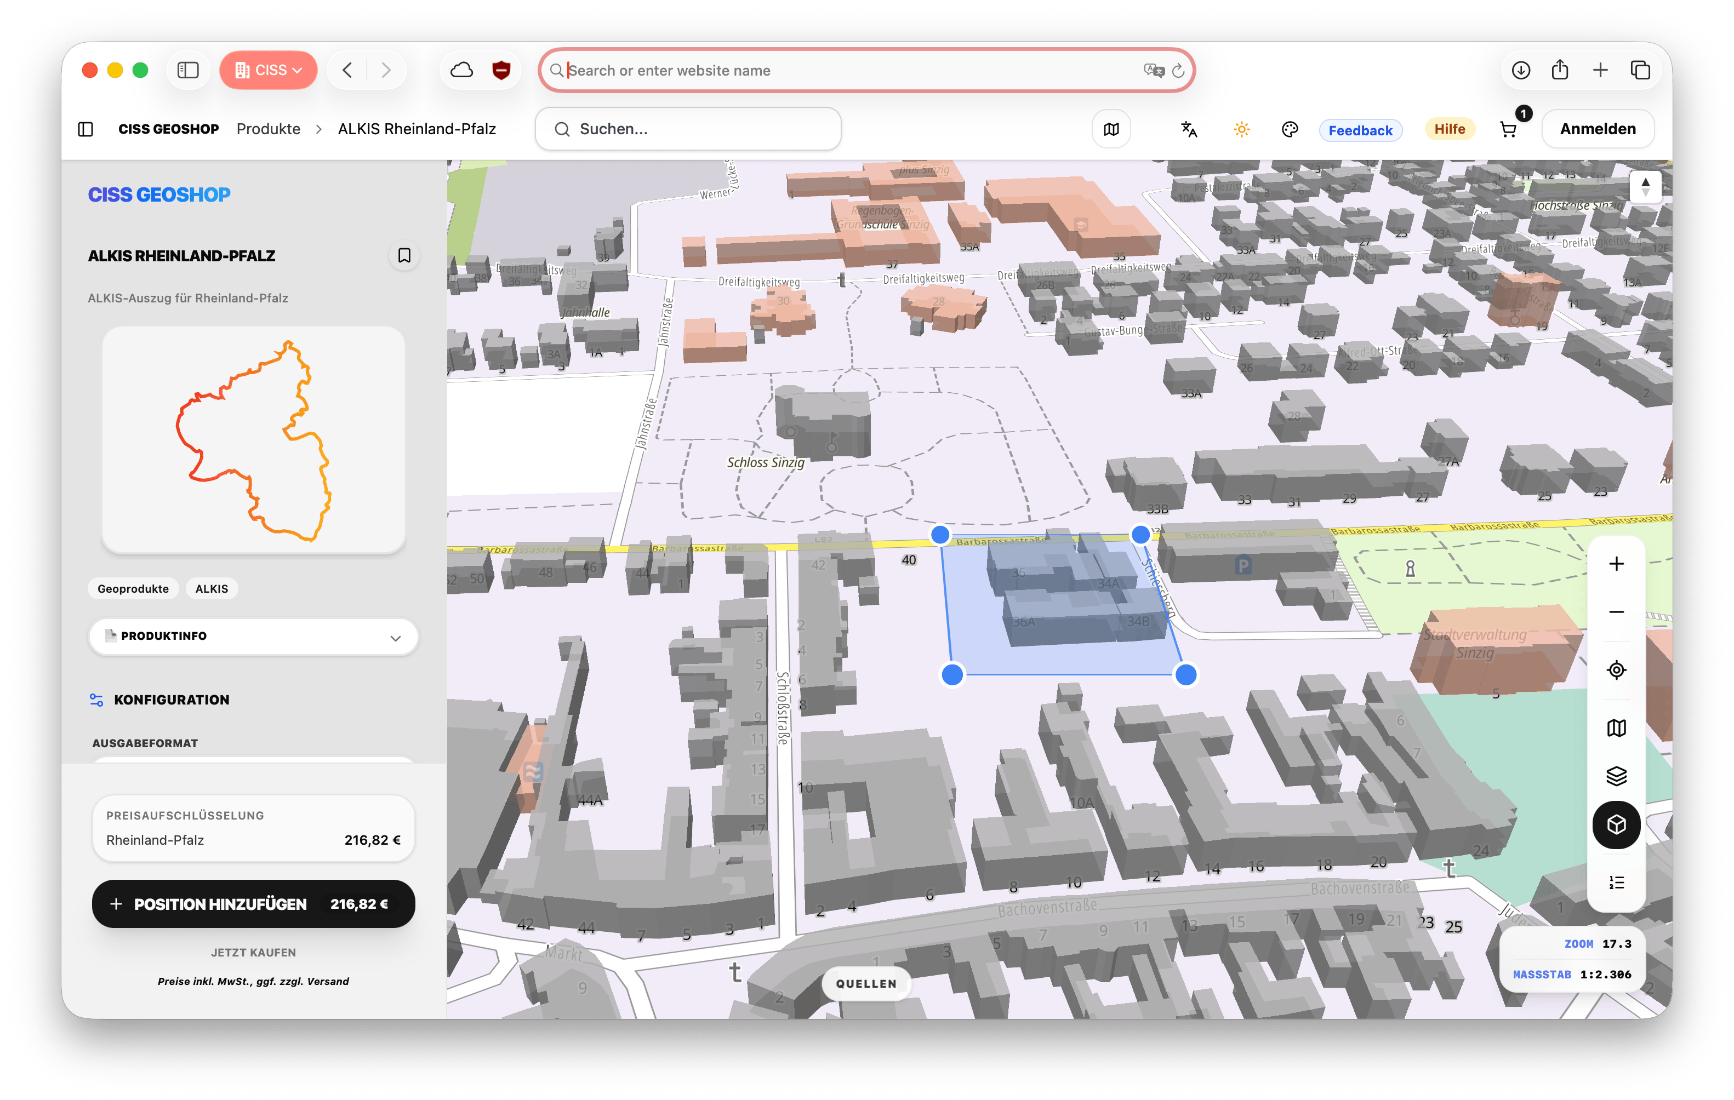Grab the bottom-left selection handle

point(952,674)
